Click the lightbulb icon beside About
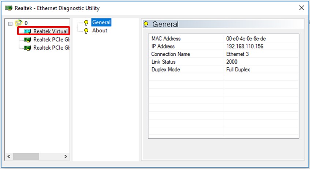Viewport: 310px width, 169px height. 86,31
